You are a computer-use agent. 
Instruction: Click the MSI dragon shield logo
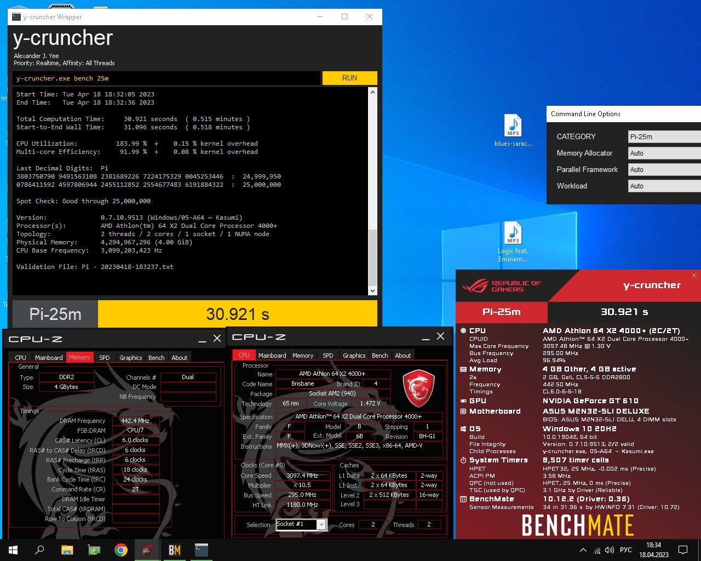pyautogui.click(x=418, y=388)
